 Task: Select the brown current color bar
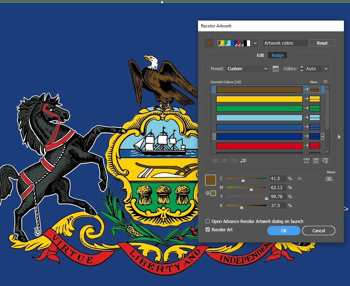pos(259,90)
